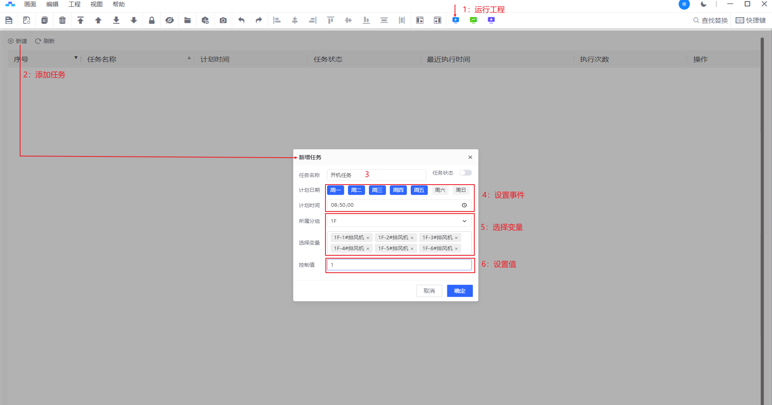This screenshot has width=772, height=405.
Task: Expand the 所属分组 dropdown showing 1F
Action: point(464,221)
